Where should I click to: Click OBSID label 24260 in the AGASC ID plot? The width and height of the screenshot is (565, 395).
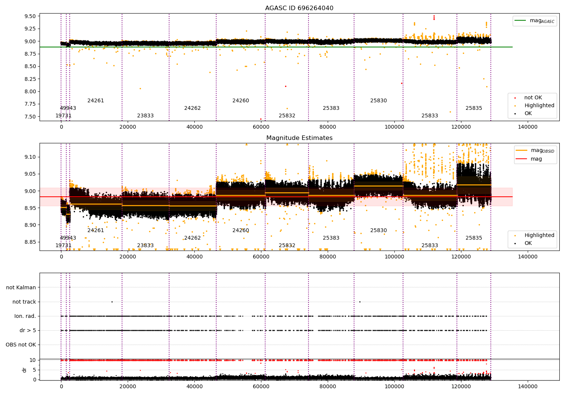(x=241, y=101)
